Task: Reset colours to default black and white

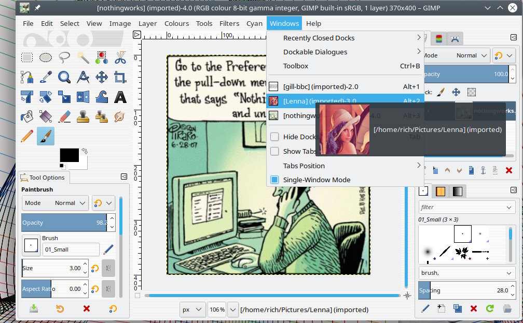Action: [x=62, y=166]
